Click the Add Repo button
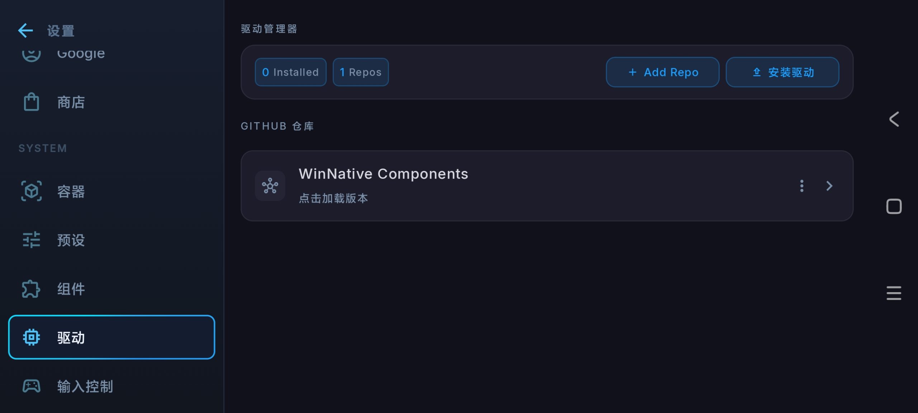The image size is (918, 413). coord(663,72)
